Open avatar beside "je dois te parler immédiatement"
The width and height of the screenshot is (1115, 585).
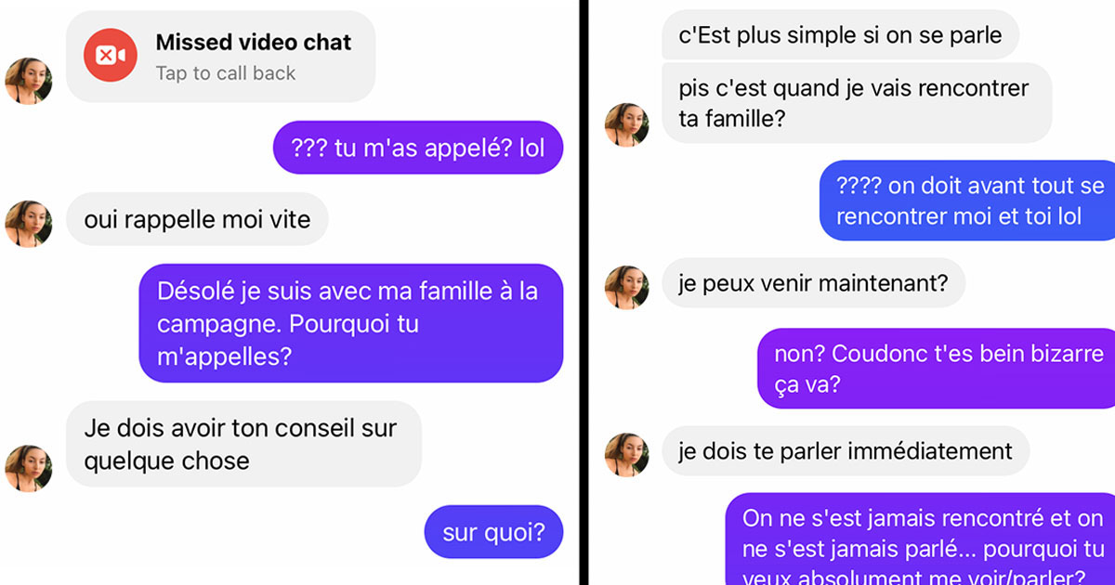pyautogui.click(x=627, y=455)
